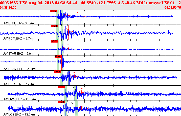Click the origin time 04:38:34.44 in header

point(66,3)
